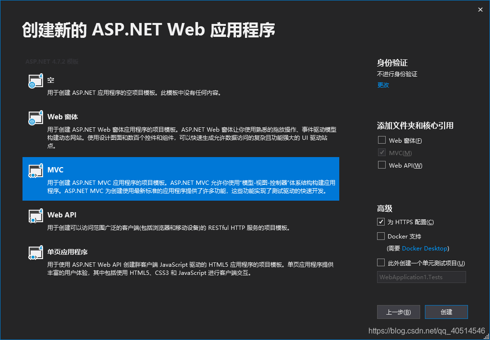Check 此外创建一个单元测试项目(U)
Screen dimensions: 490x340
[380, 262]
